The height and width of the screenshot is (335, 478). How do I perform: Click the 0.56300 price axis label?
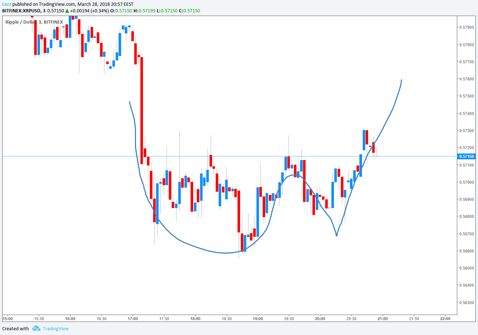(x=466, y=303)
